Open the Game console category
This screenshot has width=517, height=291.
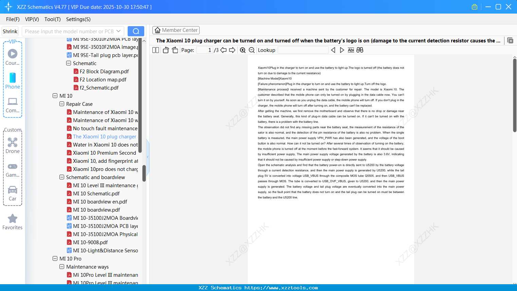click(13, 170)
